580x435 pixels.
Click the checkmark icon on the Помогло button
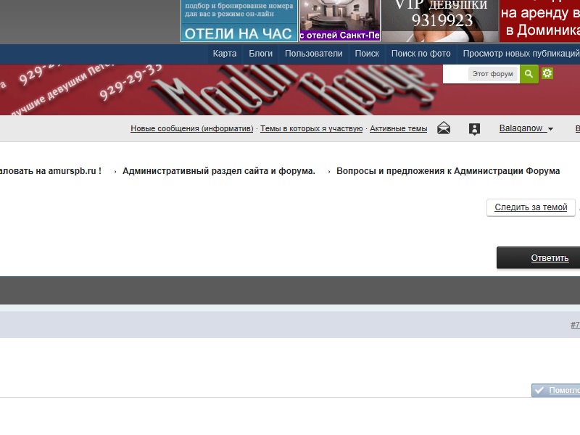pos(539,390)
